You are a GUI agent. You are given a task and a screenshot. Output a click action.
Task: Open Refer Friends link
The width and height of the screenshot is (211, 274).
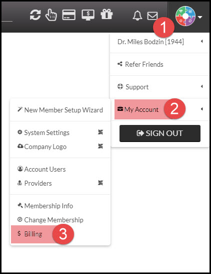(x=140, y=64)
